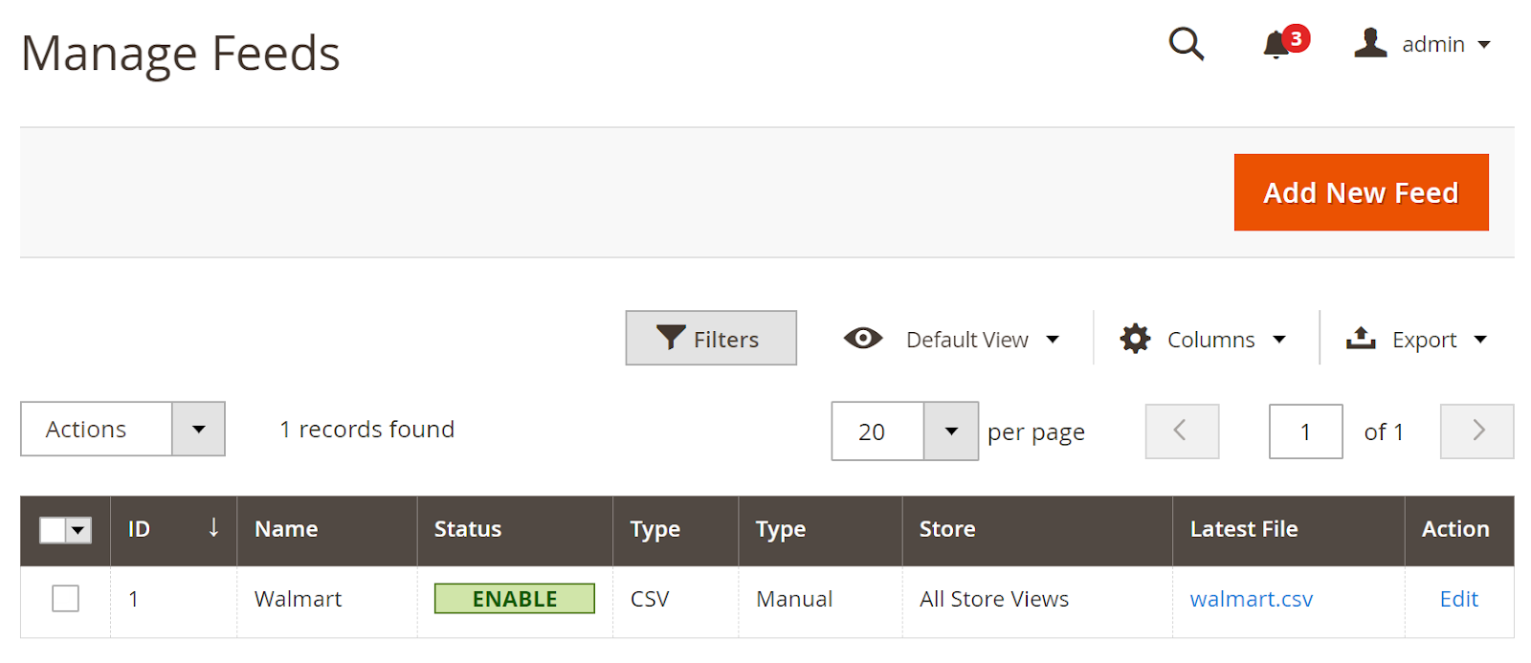The height and width of the screenshot is (663, 1531).
Task: Expand the Export dropdown arrow
Action: 1480,340
